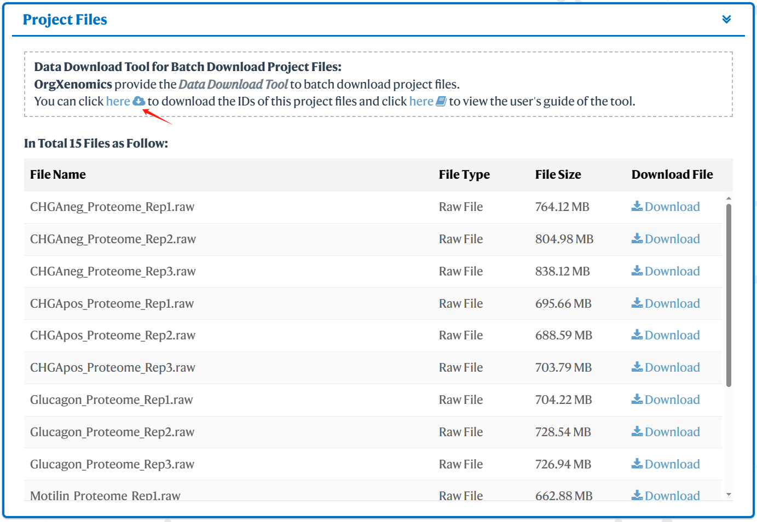Select file name CHGAneg_Proteome_Rep2.raw

click(113, 239)
